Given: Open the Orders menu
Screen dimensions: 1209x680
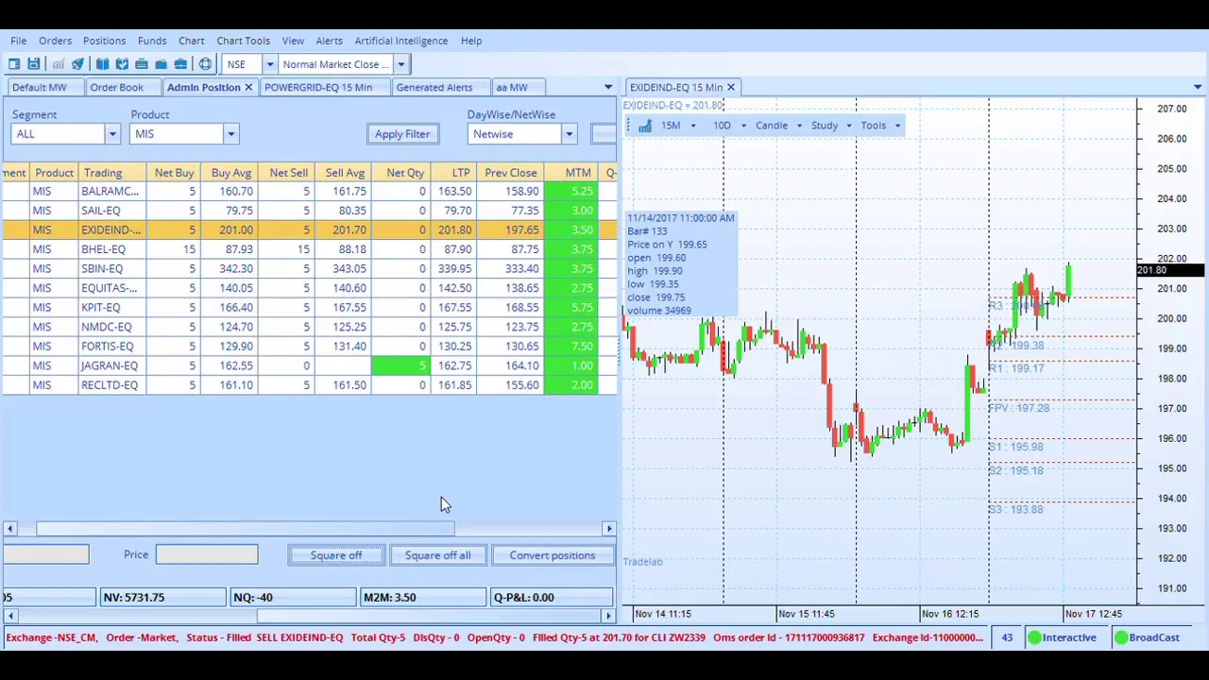Looking at the screenshot, I should pyautogui.click(x=55, y=41).
